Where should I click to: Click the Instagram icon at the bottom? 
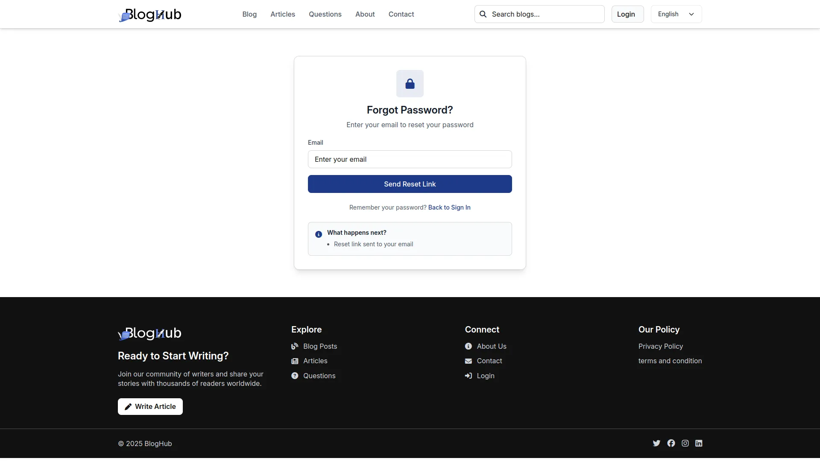tap(685, 443)
